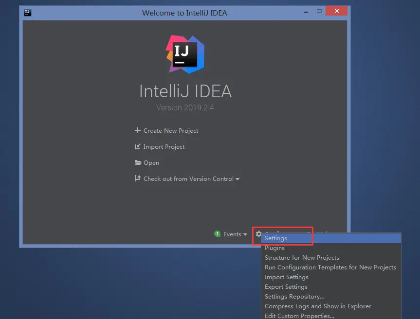This screenshot has height=319, width=420.
Task: Create New Project from welcome screen
Action: pyautogui.click(x=171, y=131)
